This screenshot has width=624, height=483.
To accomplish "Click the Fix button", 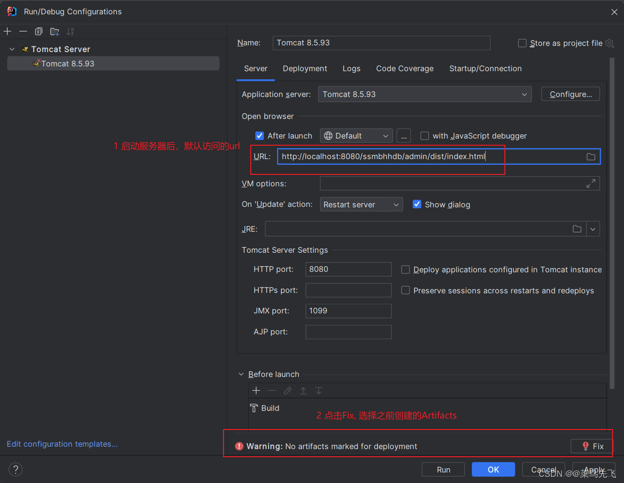I will [591, 446].
